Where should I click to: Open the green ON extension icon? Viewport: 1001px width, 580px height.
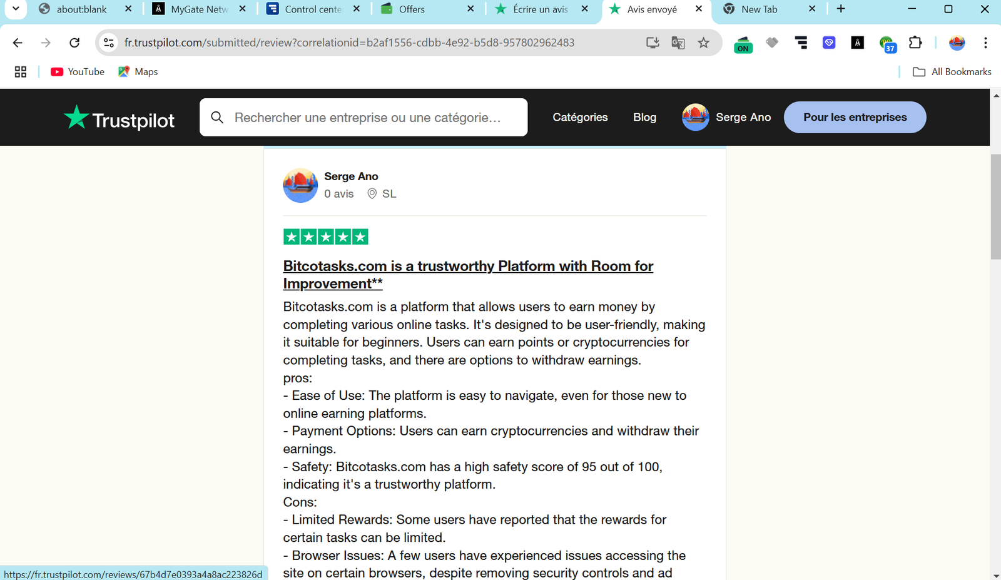coord(743,44)
